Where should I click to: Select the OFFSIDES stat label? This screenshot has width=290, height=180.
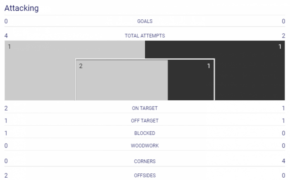point(145,175)
